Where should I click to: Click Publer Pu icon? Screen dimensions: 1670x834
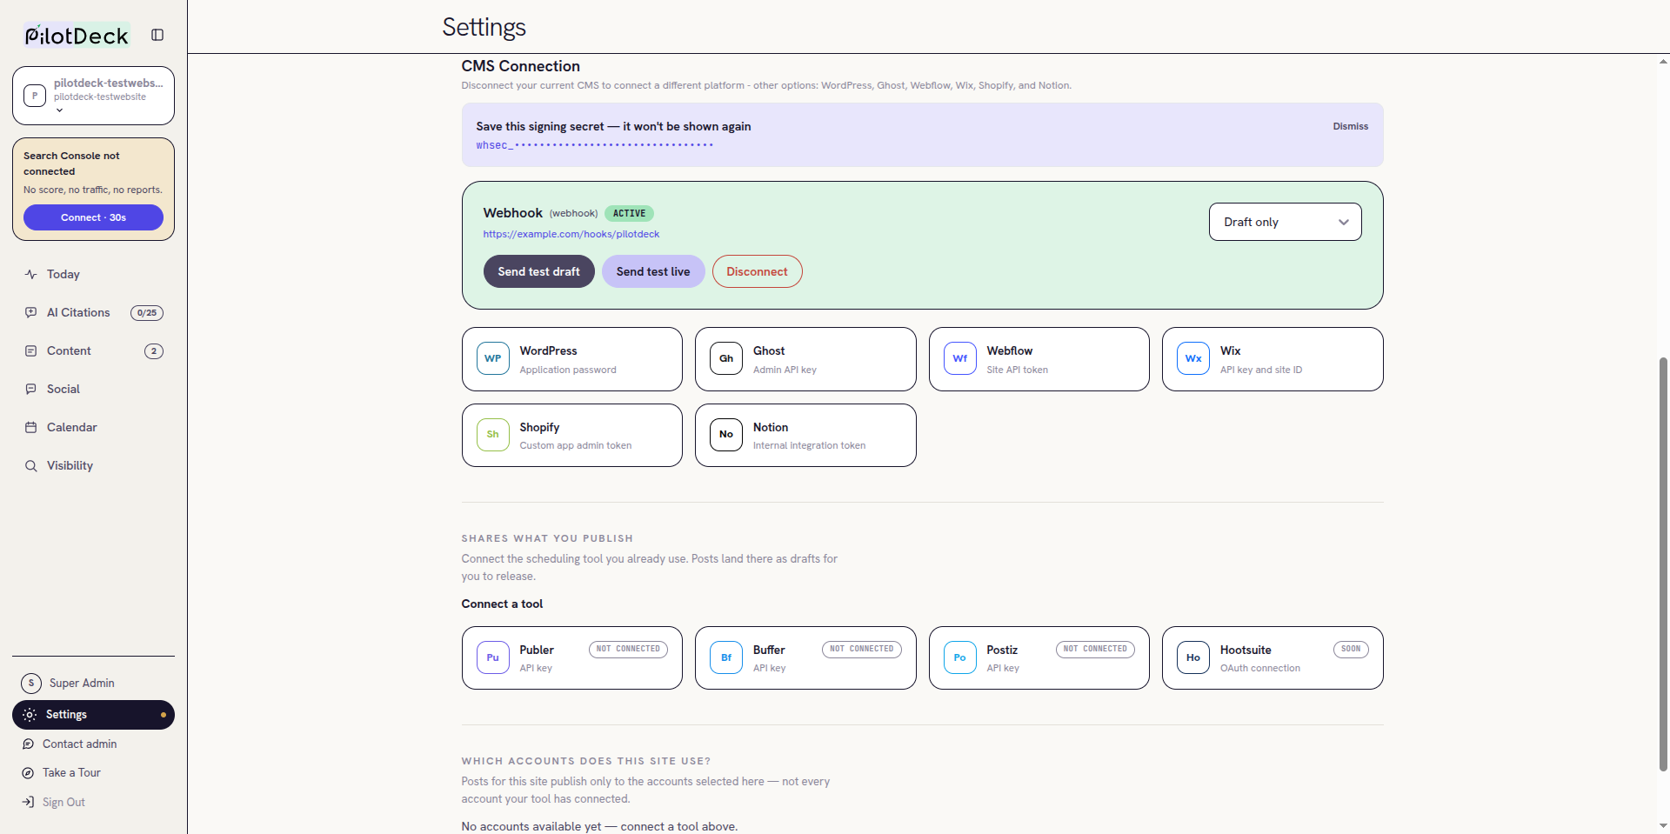coord(493,657)
